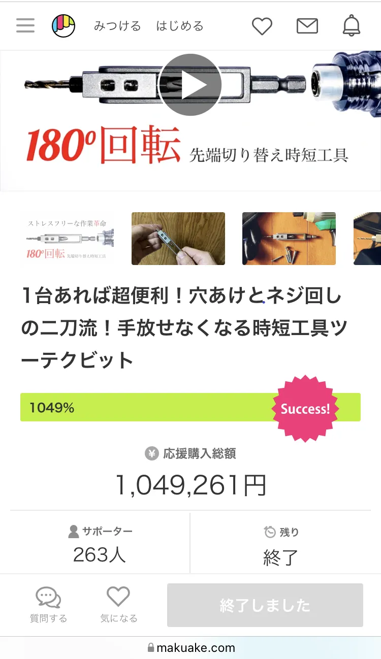Toggle the 気になる heart icon
Image resolution: width=381 pixels, height=659 pixels.
click(118, 597)
